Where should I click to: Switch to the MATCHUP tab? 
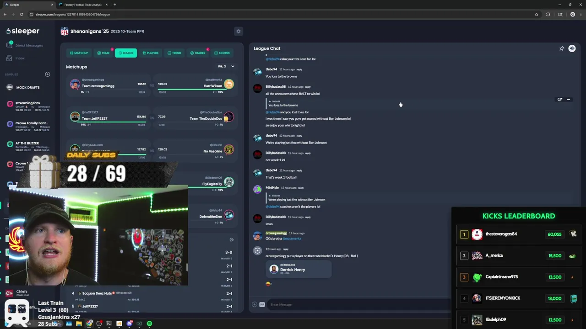point(79,53)
